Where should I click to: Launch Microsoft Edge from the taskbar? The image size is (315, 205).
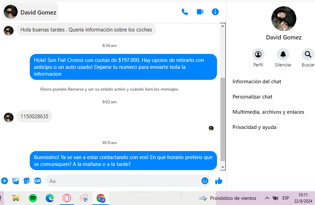49,198
